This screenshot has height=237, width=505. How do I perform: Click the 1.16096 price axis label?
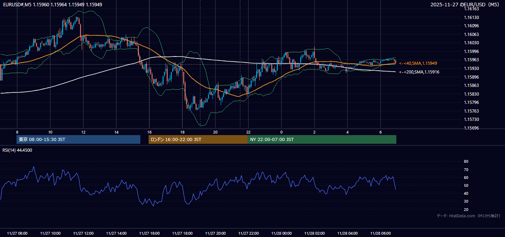coord(471,26)
